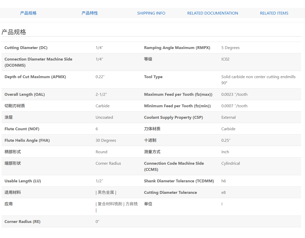Select Solid carbide non center cutting endmills text

pos(258,77)
